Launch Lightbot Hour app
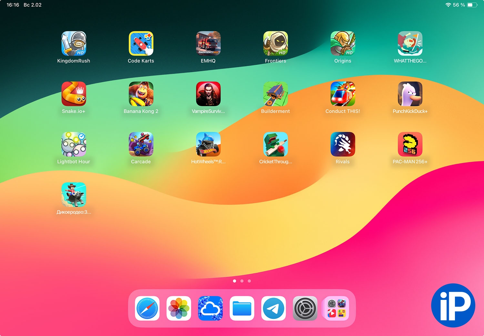This screenshot has width=484, height=336. coord(74,144)
